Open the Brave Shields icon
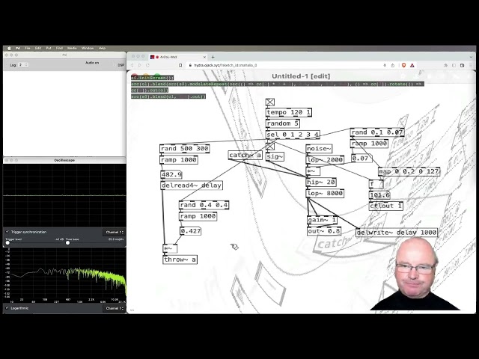The height and width of the screenshot is (359, 479). 404,65
